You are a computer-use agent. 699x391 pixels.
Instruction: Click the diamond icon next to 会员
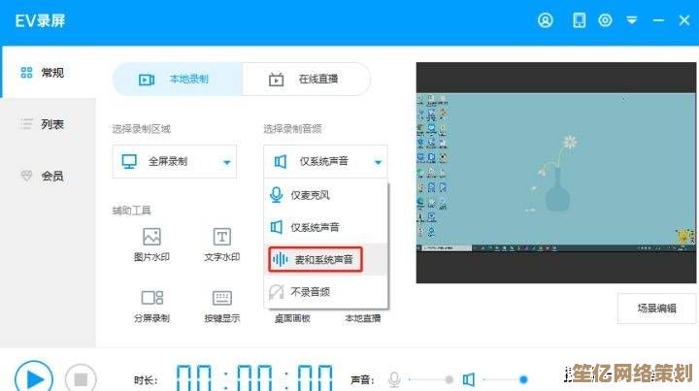(27, 176)
